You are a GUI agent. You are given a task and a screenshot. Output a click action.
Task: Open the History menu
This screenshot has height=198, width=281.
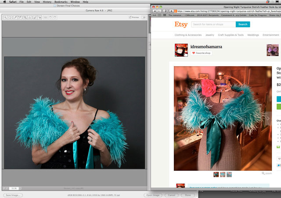coord(47,2)
